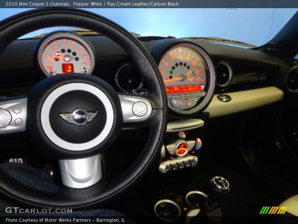Click the climate control dial with red display

[x=181, y=148]
